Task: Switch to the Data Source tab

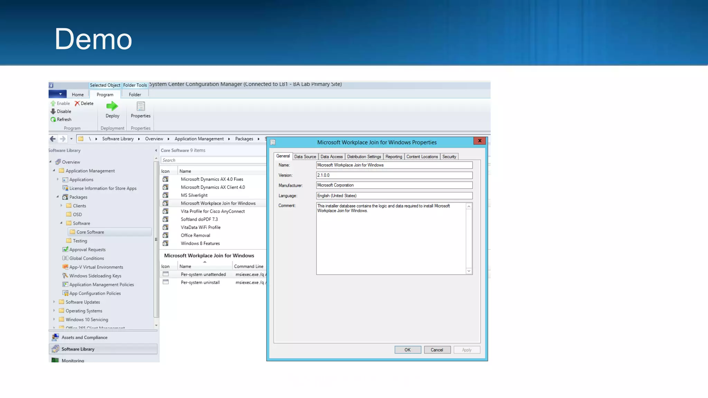Action: 305,157
